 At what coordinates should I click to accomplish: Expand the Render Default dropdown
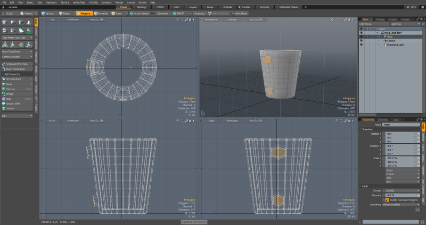(402, 191)
